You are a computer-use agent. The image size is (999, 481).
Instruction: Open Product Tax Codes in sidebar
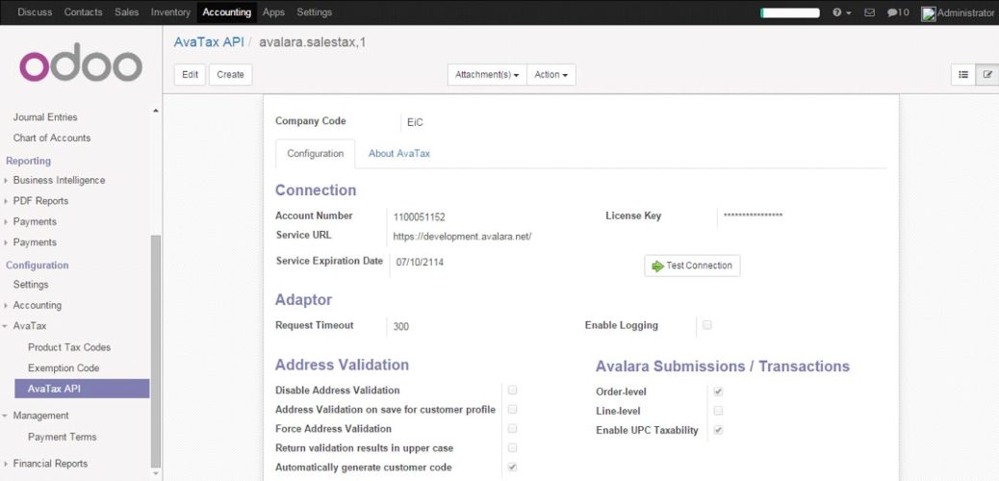click(69, 347)
